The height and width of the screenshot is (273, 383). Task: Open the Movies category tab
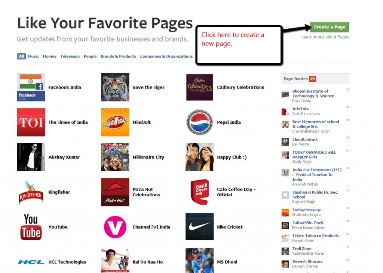[49, 56]
